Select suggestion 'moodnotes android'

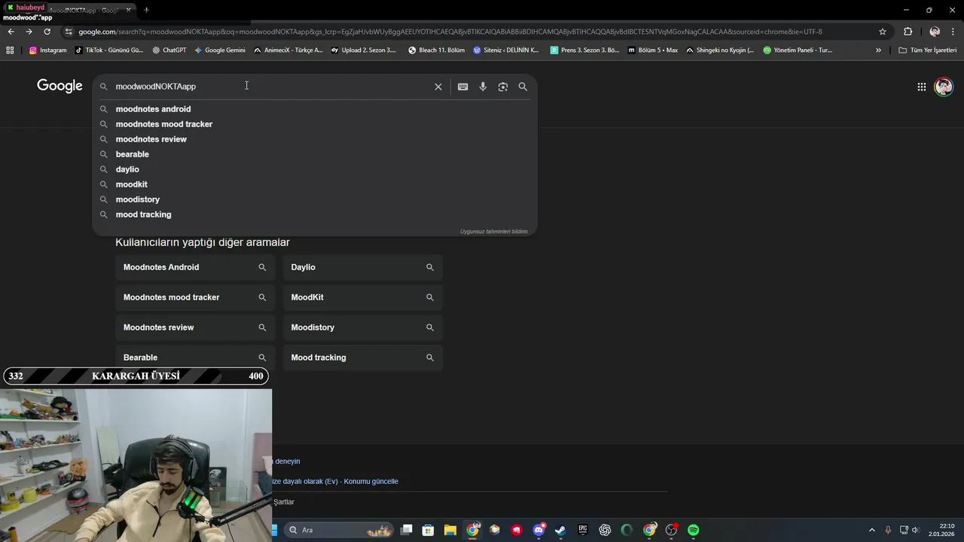tap(315, 109)
